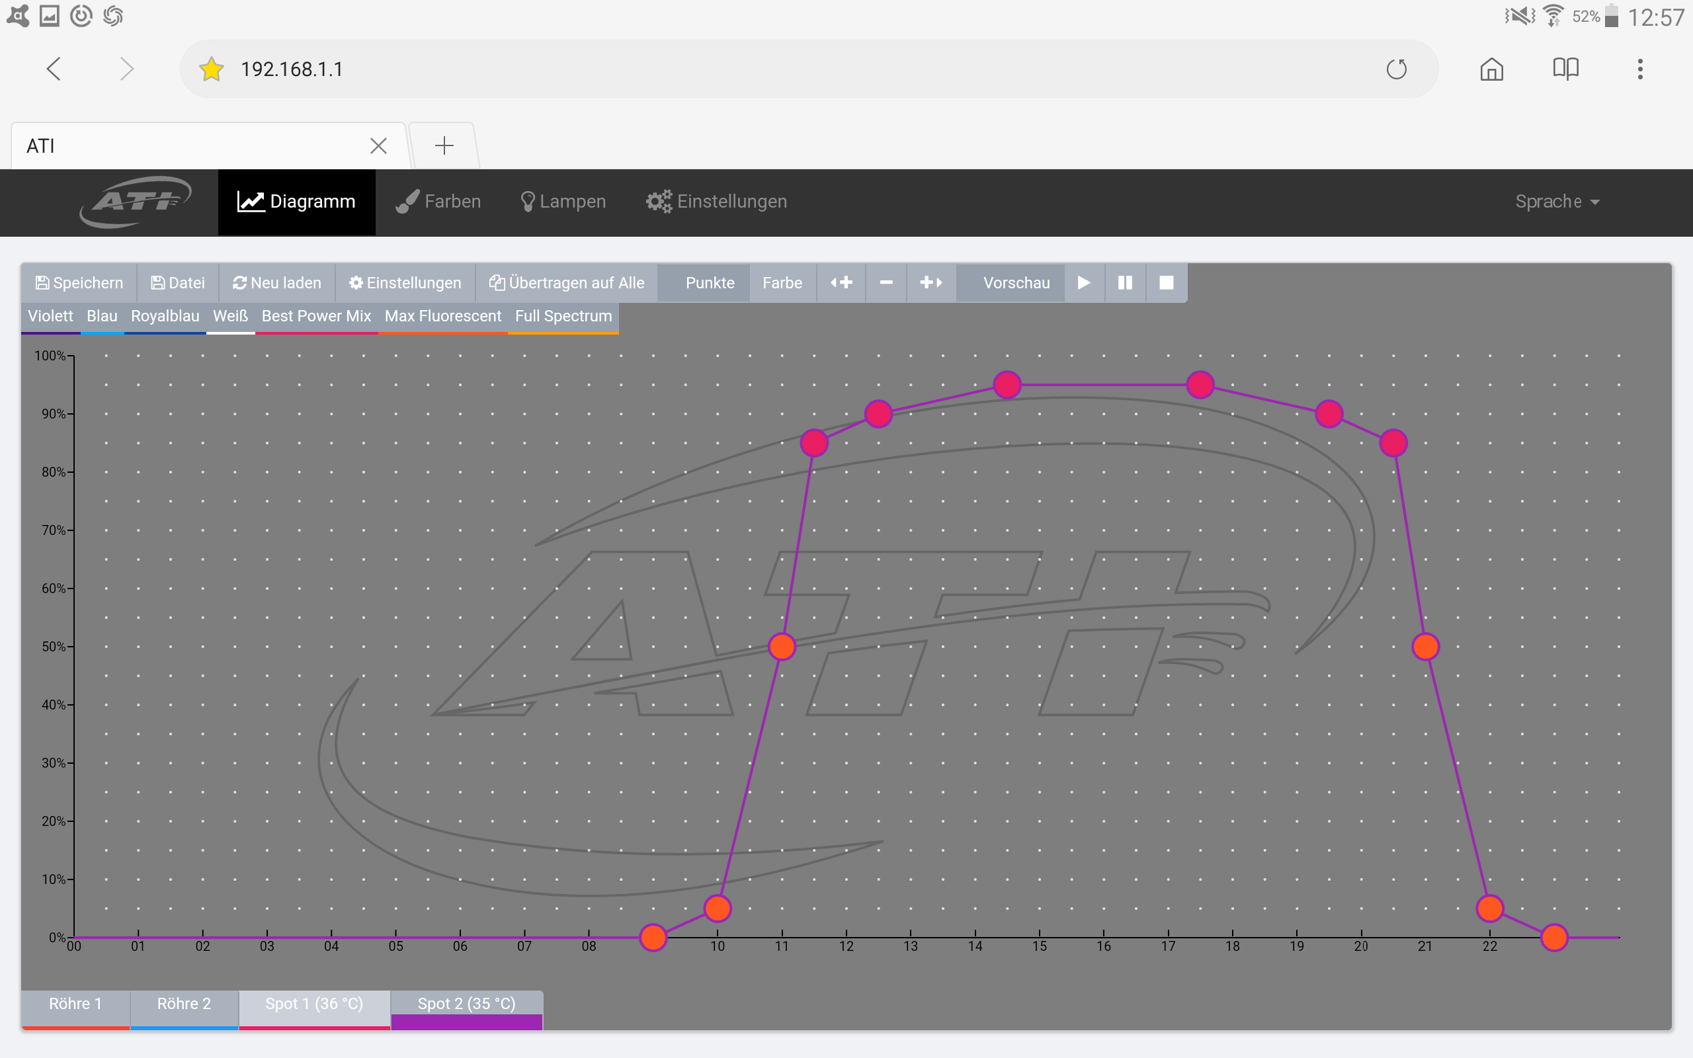1693x1058 pixels.
Task: Switch to Punkte mode
Action: [710, 283]
